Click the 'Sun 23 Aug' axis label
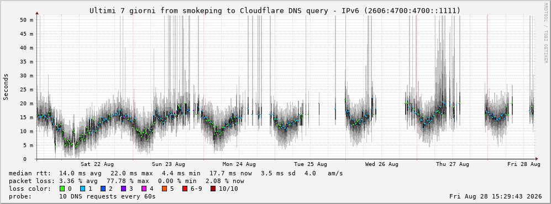This screenshot has width=551, height=204. coord(169,164)
